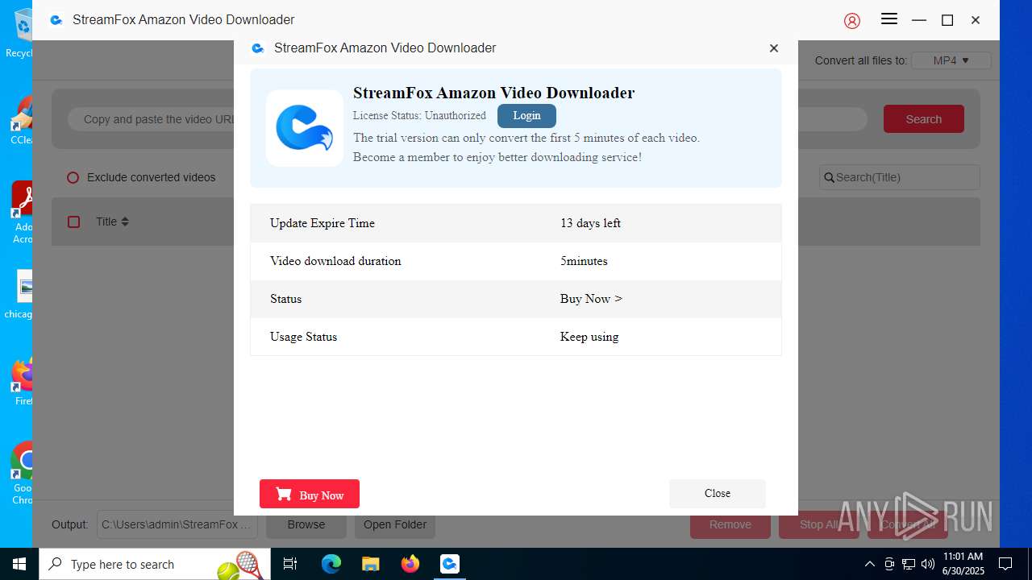Click the Buy Now > status link
The image size is (1032, 580).
[x=591, y=298]
